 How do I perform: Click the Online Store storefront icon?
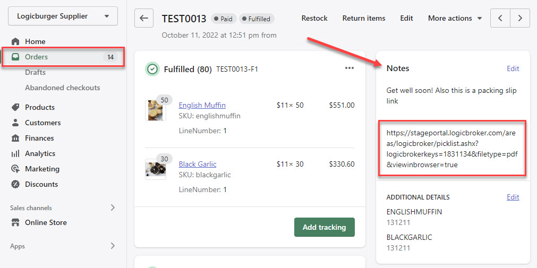click(15, 222)
